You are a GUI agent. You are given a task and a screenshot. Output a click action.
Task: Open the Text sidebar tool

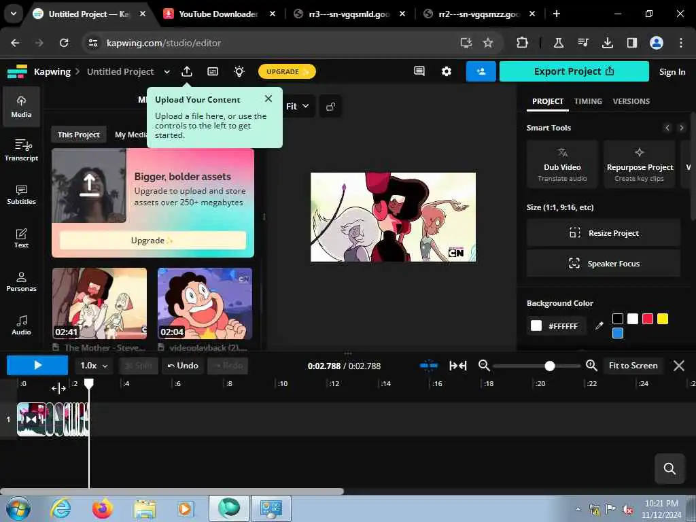point(21,239)
